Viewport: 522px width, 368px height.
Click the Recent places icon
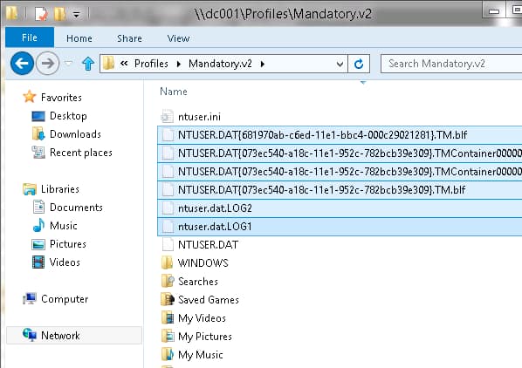pos(38,153)
